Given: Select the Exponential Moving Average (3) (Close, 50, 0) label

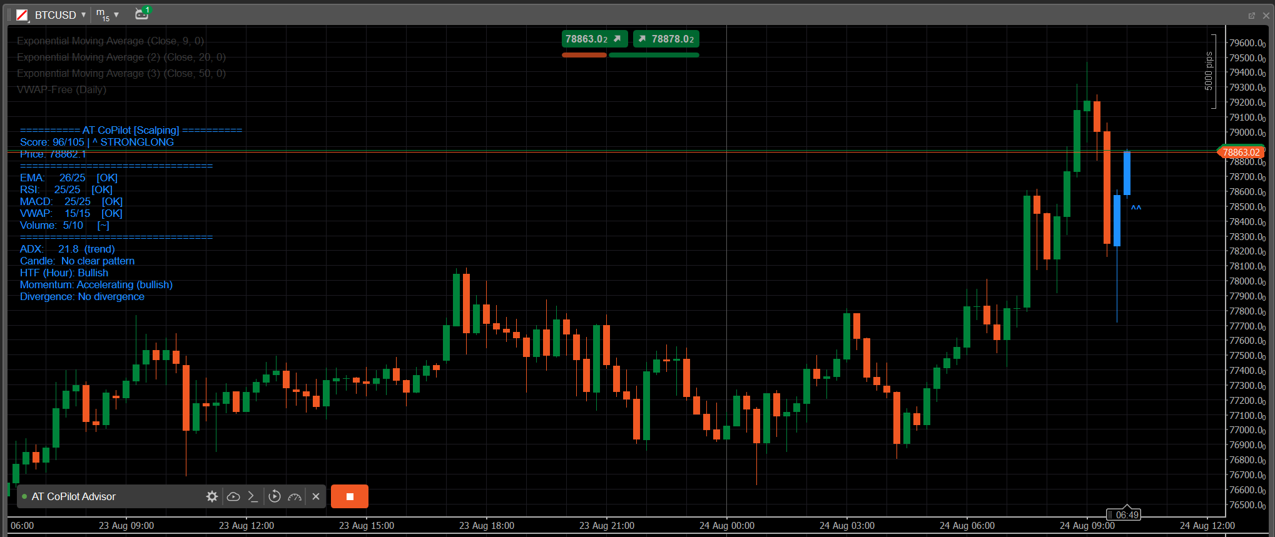Looking at the screenshot, I should (121, 73).
